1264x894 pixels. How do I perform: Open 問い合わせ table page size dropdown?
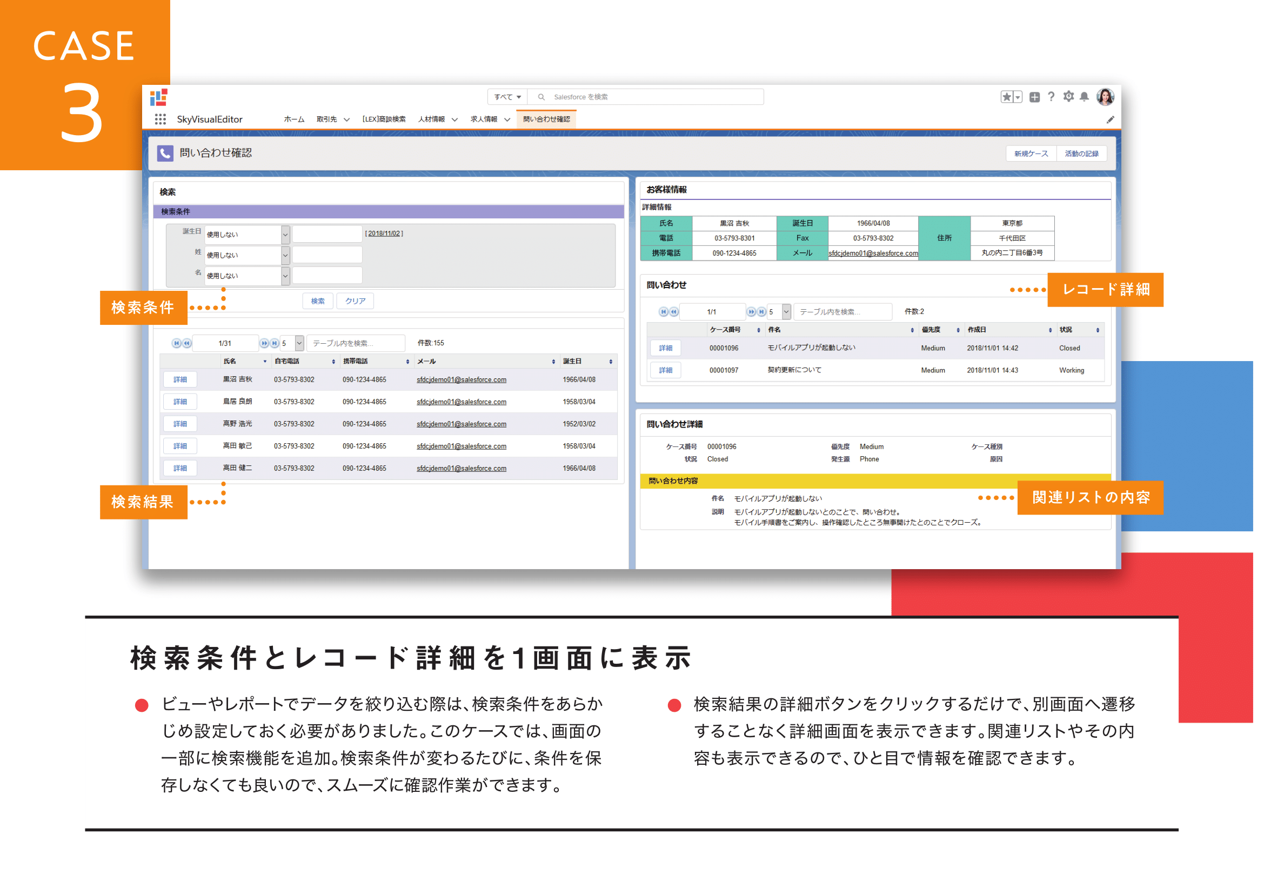coord(779,311)
